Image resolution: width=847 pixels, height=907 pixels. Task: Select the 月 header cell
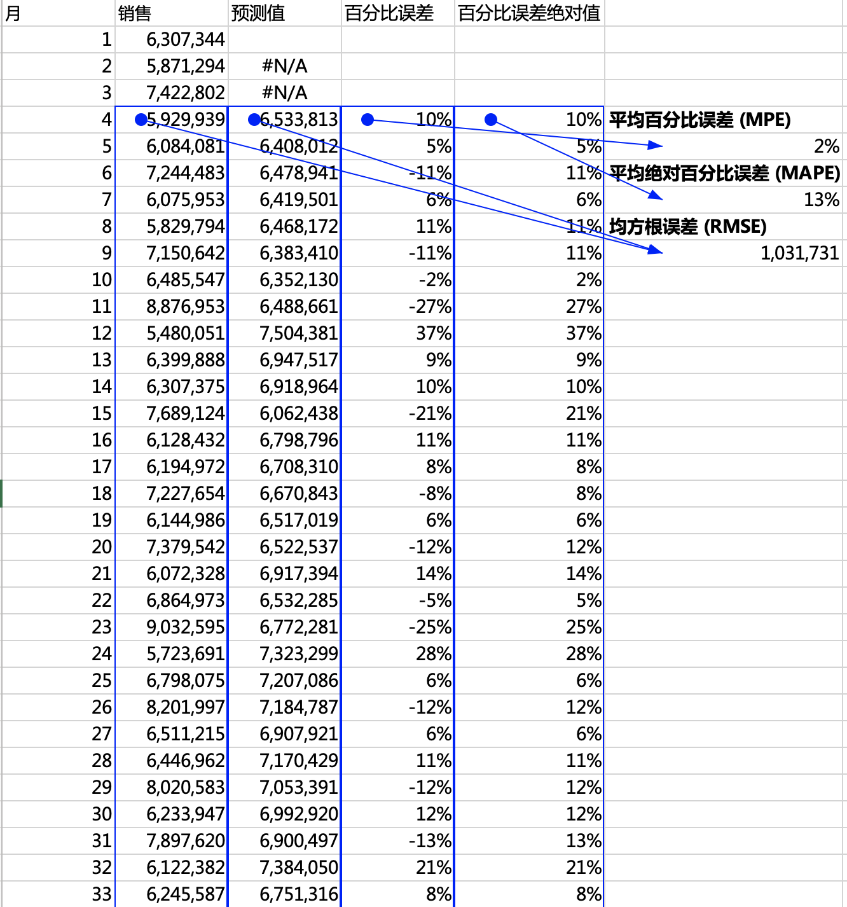(58, 13)
